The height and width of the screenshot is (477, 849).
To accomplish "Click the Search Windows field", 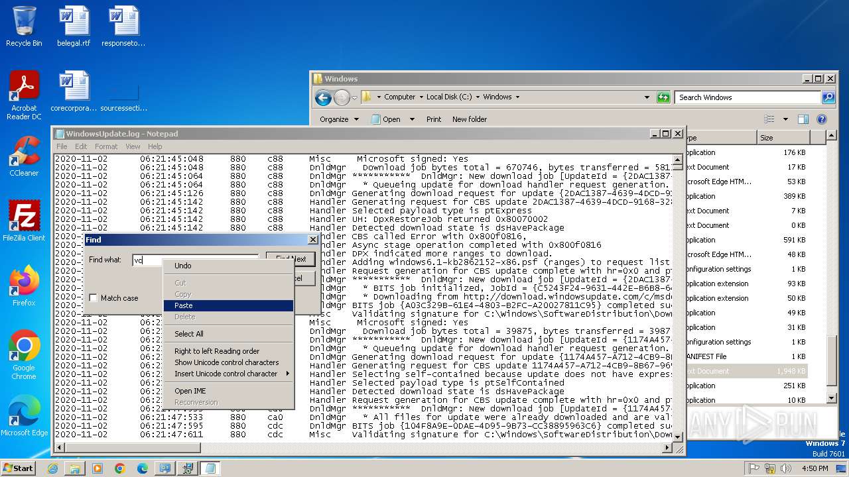I will pos(748,97).
